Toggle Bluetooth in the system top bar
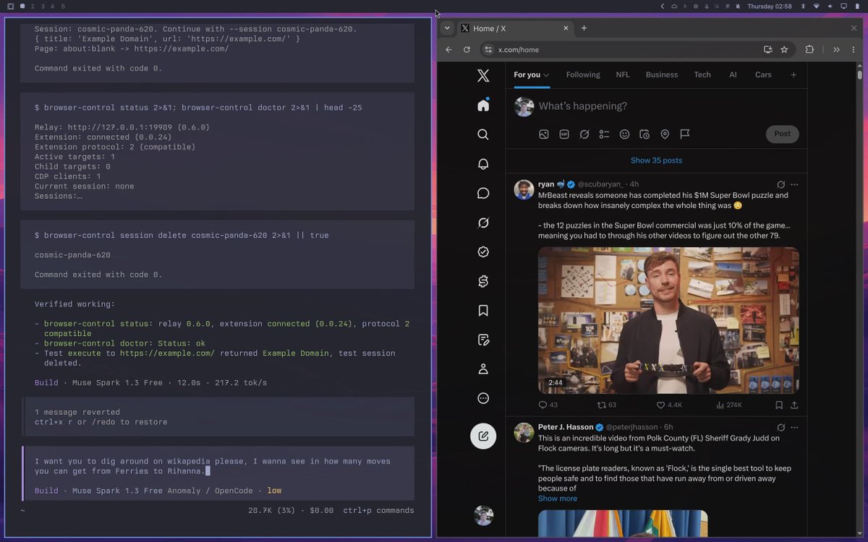 coord(802,7)
